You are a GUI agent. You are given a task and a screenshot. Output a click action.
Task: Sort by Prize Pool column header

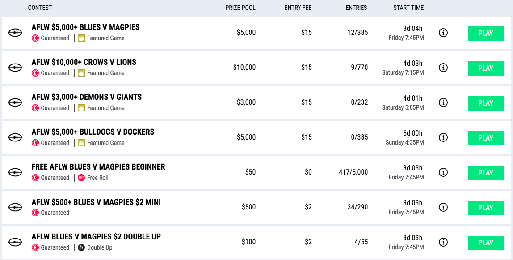click(x=240, y=8)
